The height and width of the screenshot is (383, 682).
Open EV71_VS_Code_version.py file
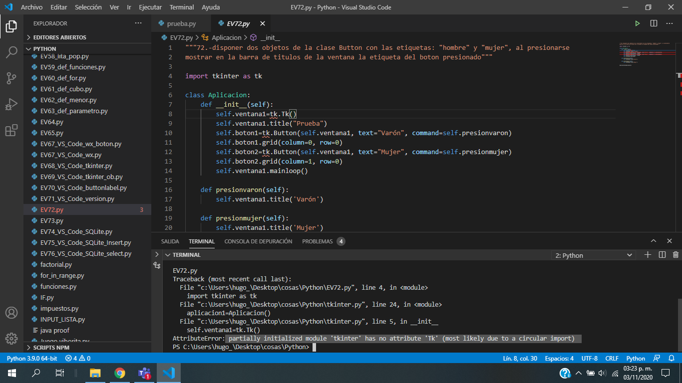coord(87,198)
